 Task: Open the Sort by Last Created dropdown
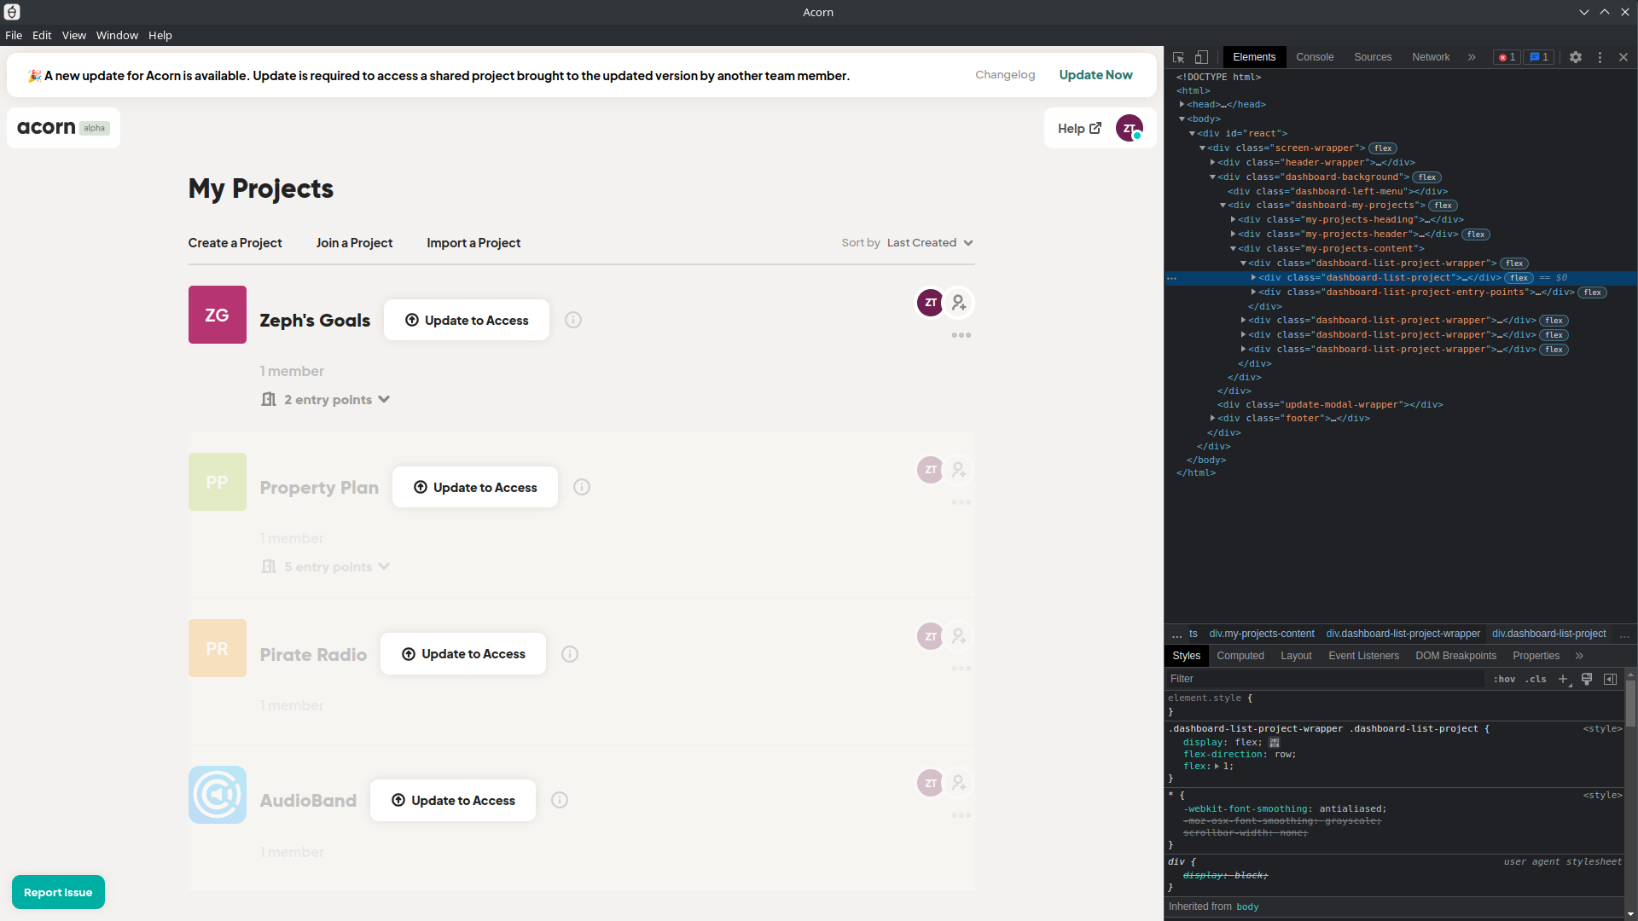pyautogui.click(x=930, y=242)
